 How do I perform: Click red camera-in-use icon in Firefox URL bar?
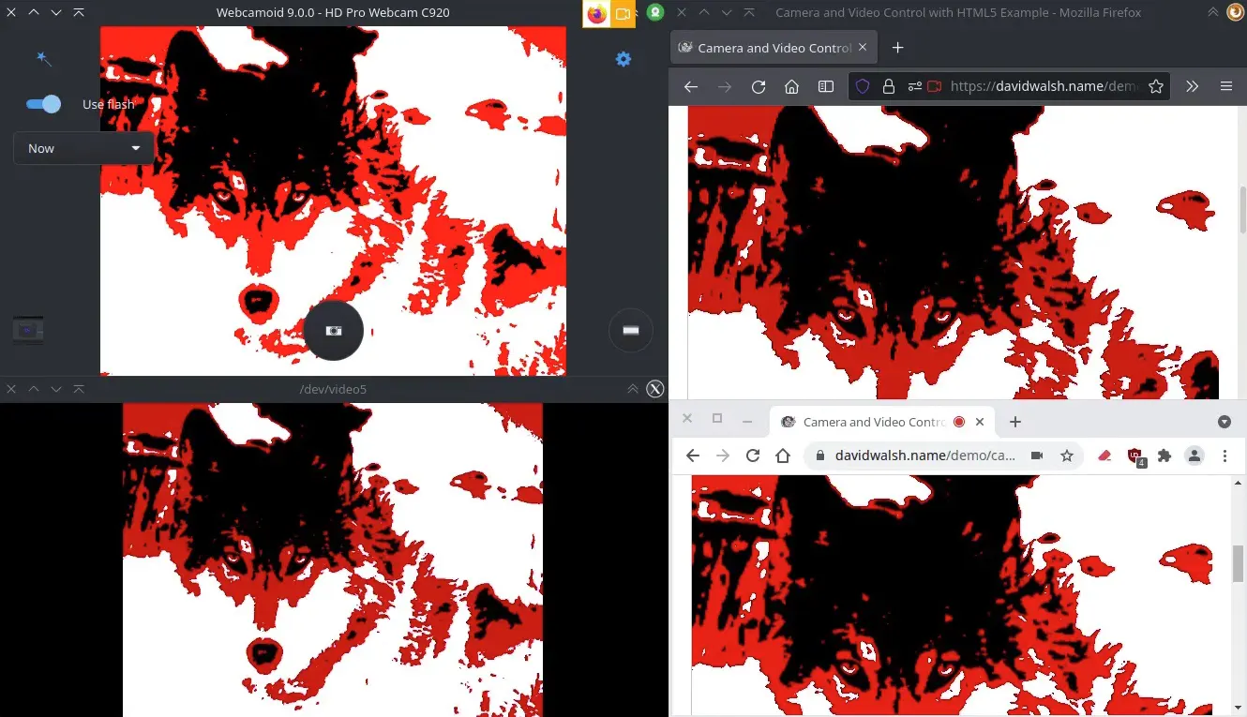point(934,86)
